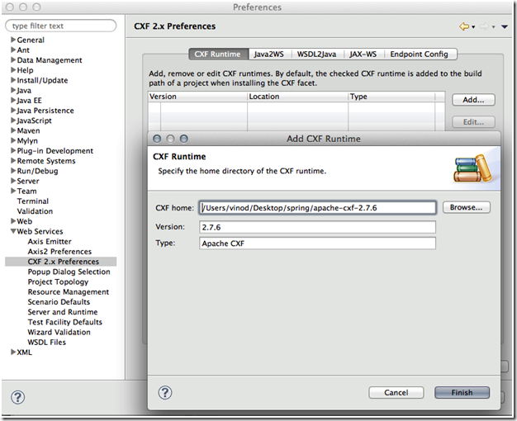
Task: Expand the XML tree node
Action: (x=13, y=352)
